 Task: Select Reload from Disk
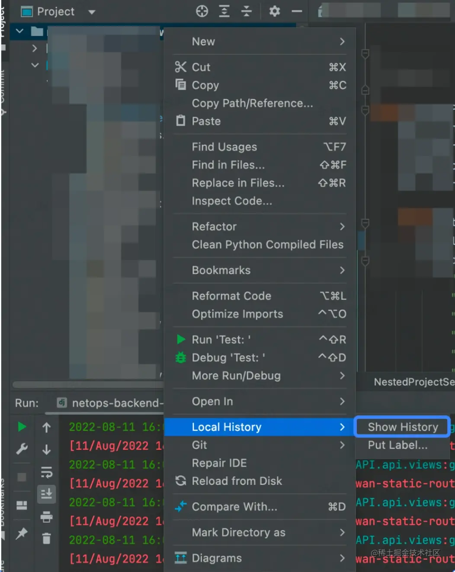pos(260,481)
